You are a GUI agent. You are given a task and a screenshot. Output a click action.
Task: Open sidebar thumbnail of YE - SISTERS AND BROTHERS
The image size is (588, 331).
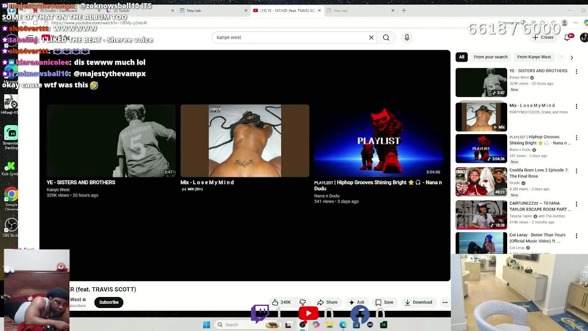tap(481, 83)
